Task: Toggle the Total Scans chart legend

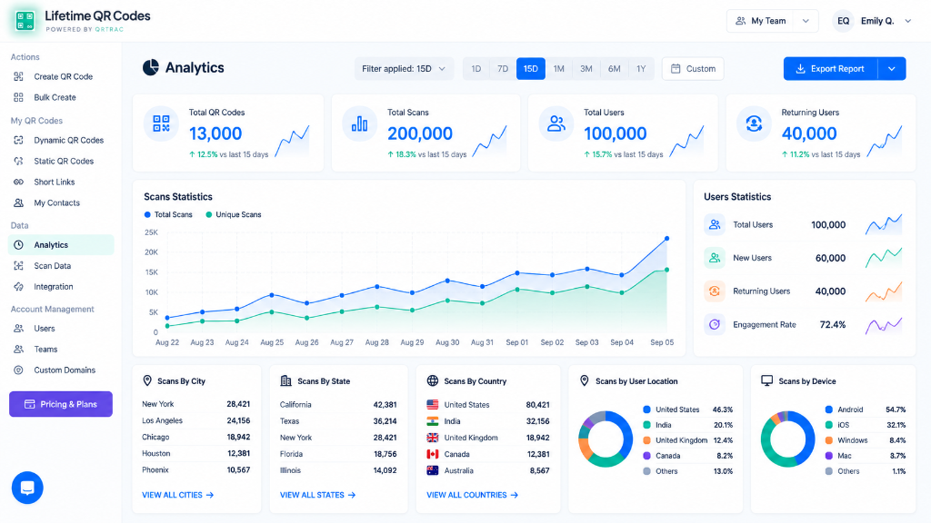Action: pos(168,214)
